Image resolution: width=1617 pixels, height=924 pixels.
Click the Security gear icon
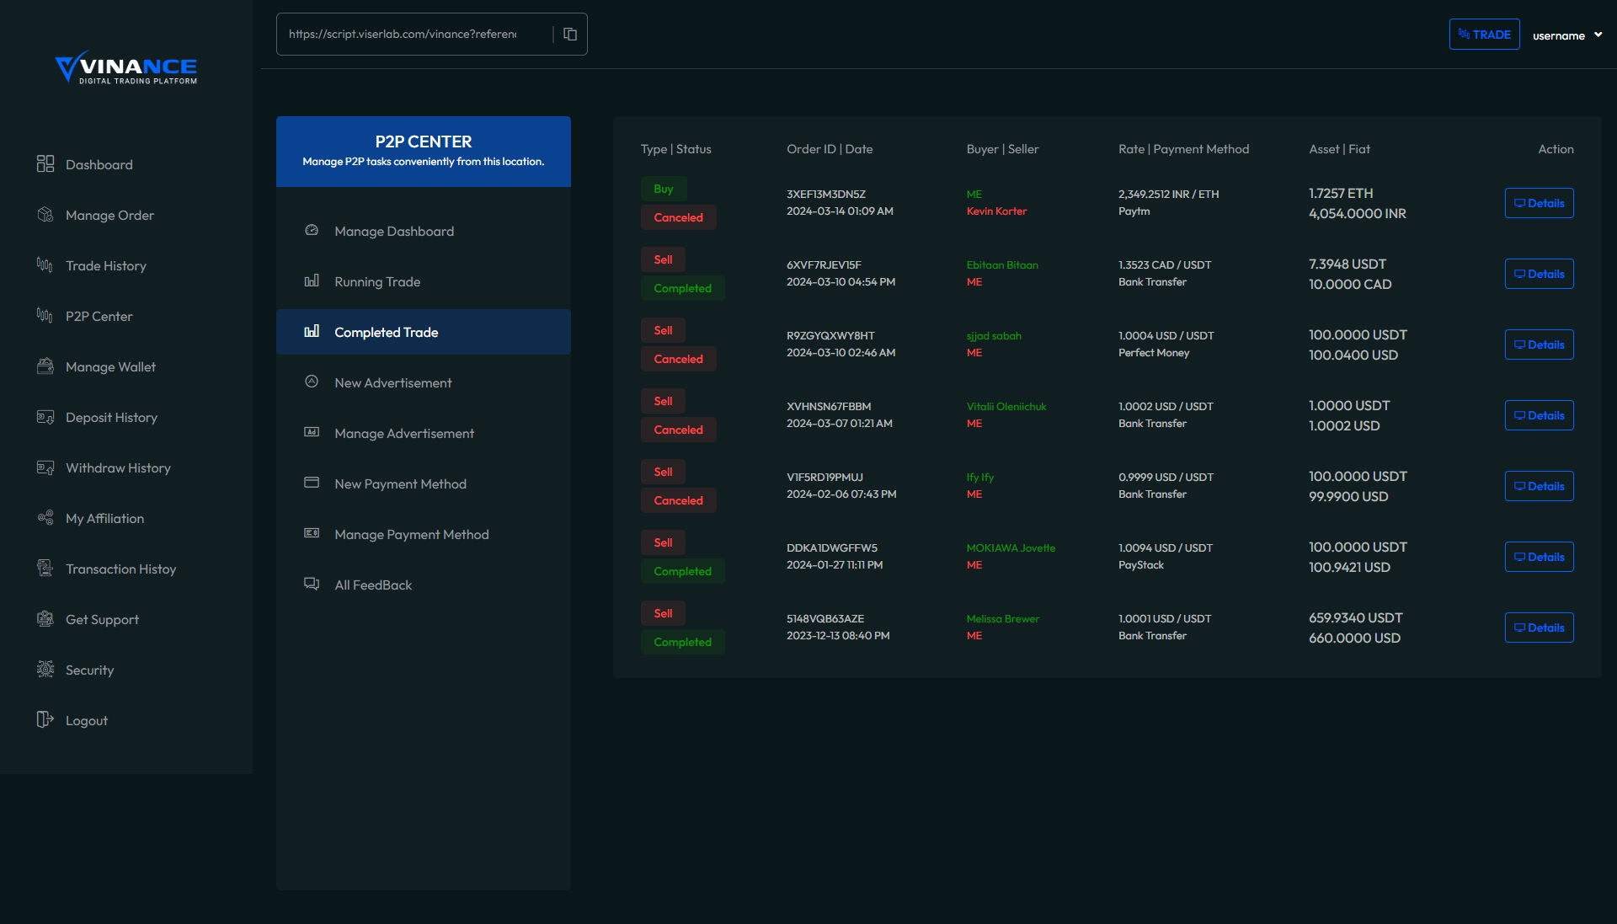click(x=45, y=670)
